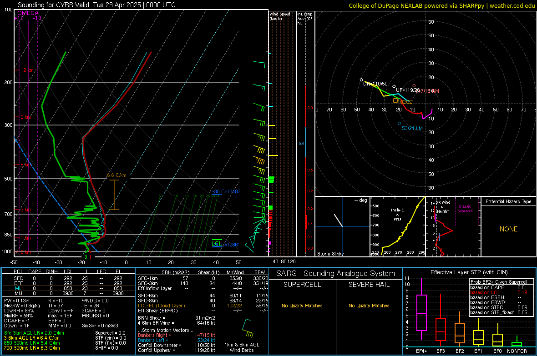Click the Corfidi Upshear = 119/26 kt line
The height and width of the screenshot is (356, 537).
(x=177, y=350)
